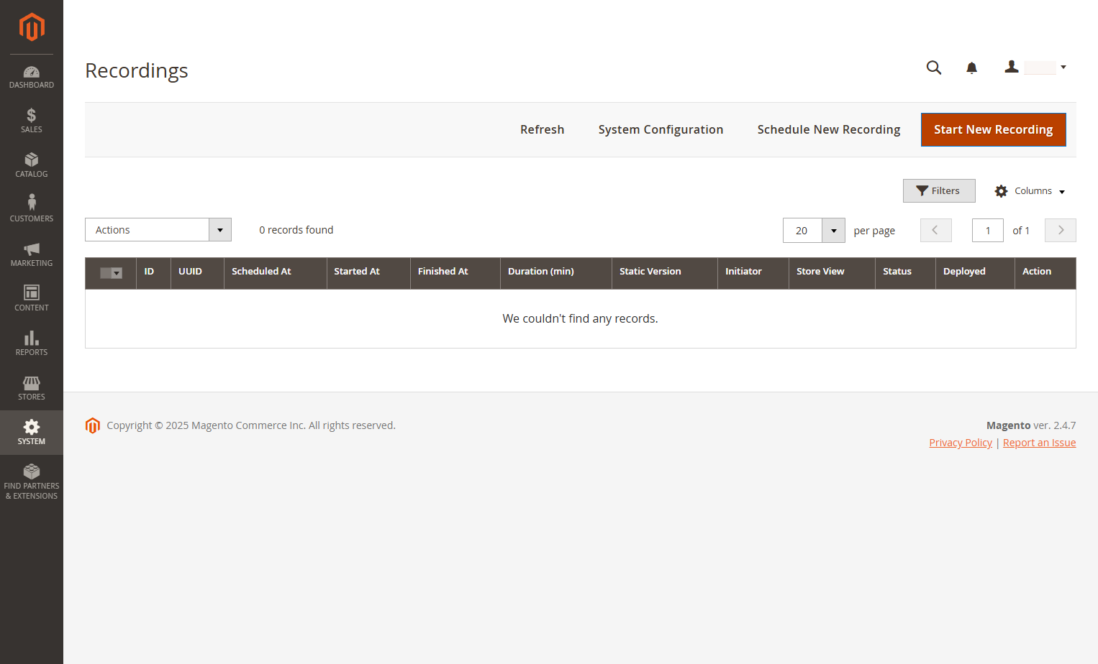Open the Stores menu
The height and width of the screenshot is (664, 1098).
tap(32, 388)
